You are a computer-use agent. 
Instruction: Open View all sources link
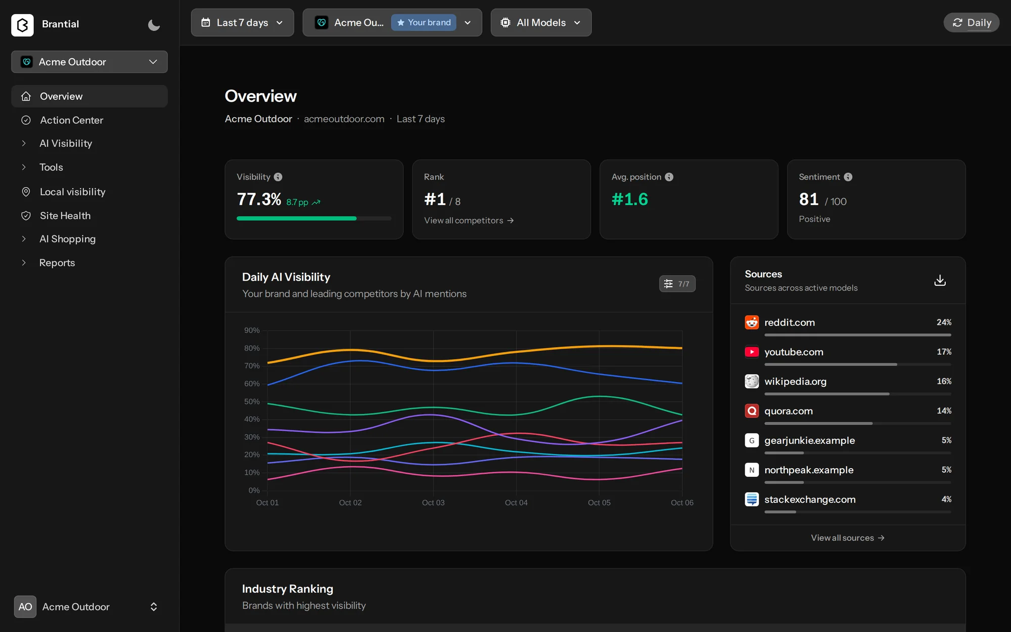(848, 538)
